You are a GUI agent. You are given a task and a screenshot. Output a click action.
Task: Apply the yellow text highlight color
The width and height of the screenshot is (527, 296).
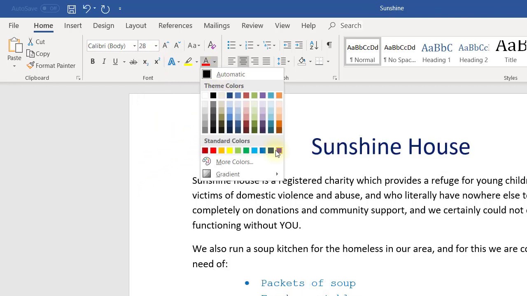click(188, 62)
